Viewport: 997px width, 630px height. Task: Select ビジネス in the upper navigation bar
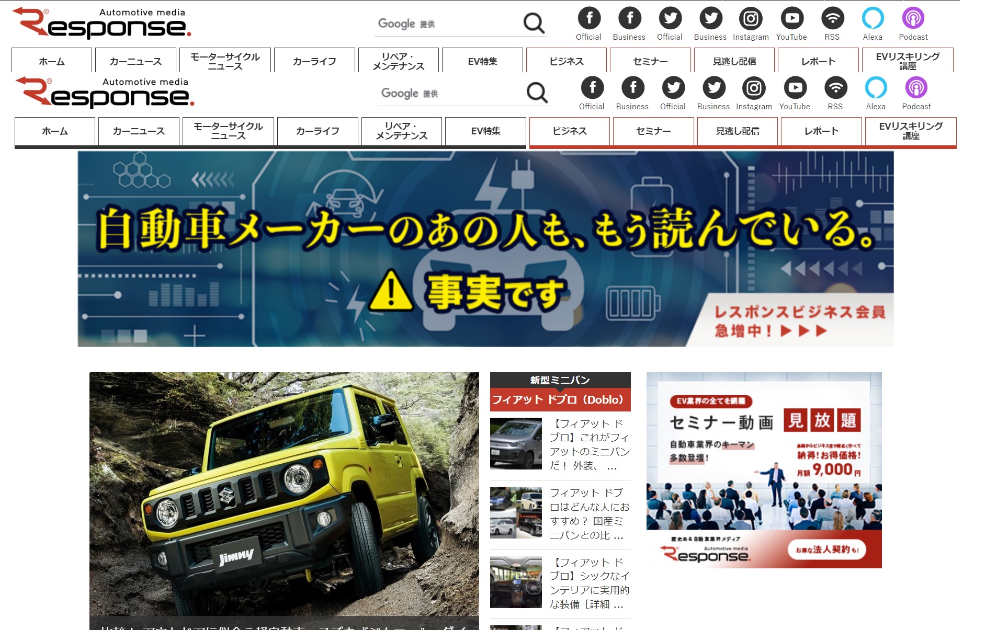[567, 61]
